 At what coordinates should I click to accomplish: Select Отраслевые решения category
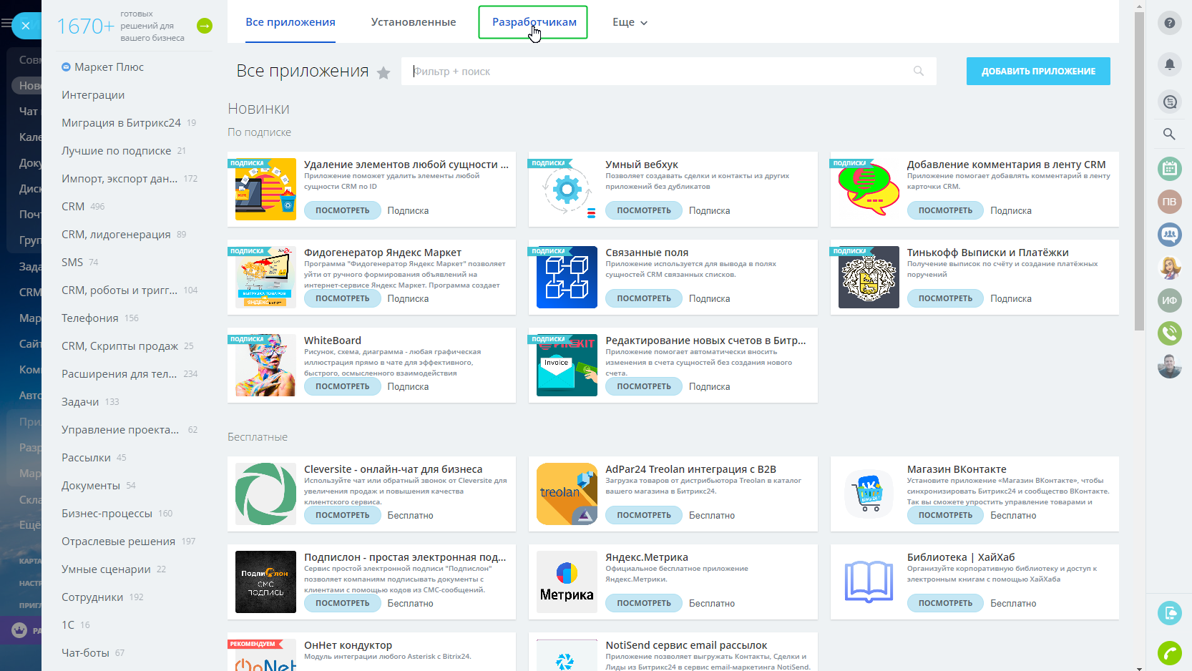click(x=118, y=541)
